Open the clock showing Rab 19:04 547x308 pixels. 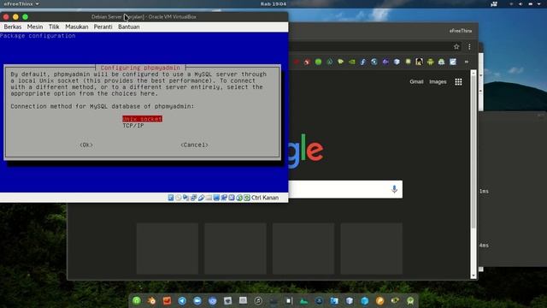pyautogui.click(x=273, y=3)
